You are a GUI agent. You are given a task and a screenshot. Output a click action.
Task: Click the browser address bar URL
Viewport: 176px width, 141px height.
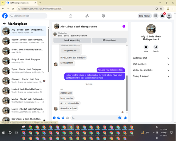[x=42, y=9]
